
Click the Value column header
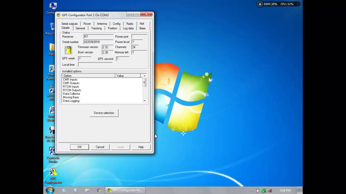[x=128, y=76]
